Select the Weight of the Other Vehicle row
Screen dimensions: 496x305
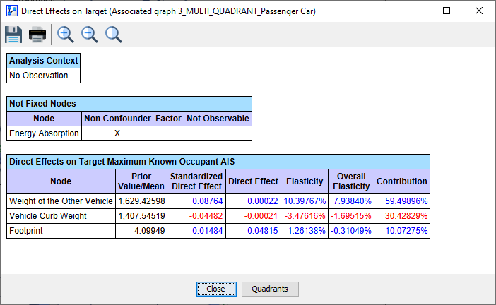[x=218, y=201]
